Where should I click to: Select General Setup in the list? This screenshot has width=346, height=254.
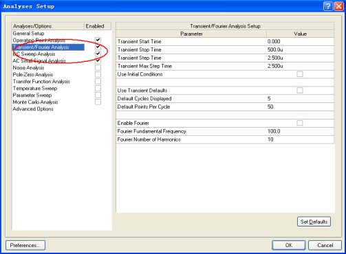28,34
